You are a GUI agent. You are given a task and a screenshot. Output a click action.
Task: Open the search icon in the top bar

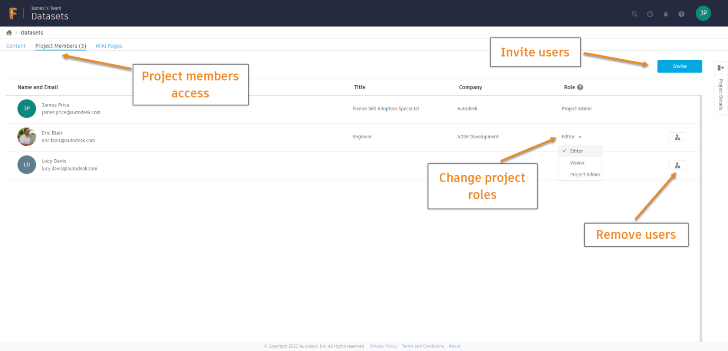click(634, 14)
